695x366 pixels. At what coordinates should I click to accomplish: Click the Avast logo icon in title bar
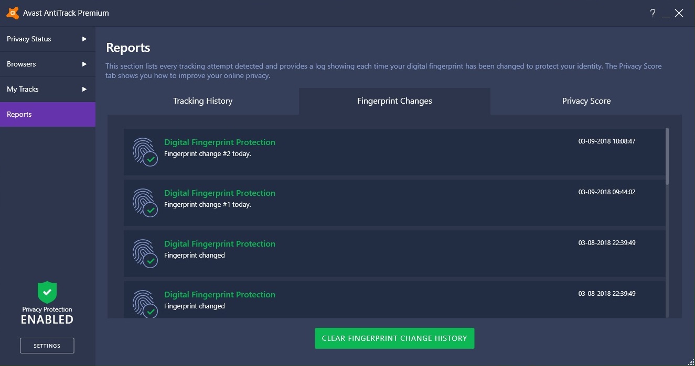pyautogui.click(x=13, y=13)
